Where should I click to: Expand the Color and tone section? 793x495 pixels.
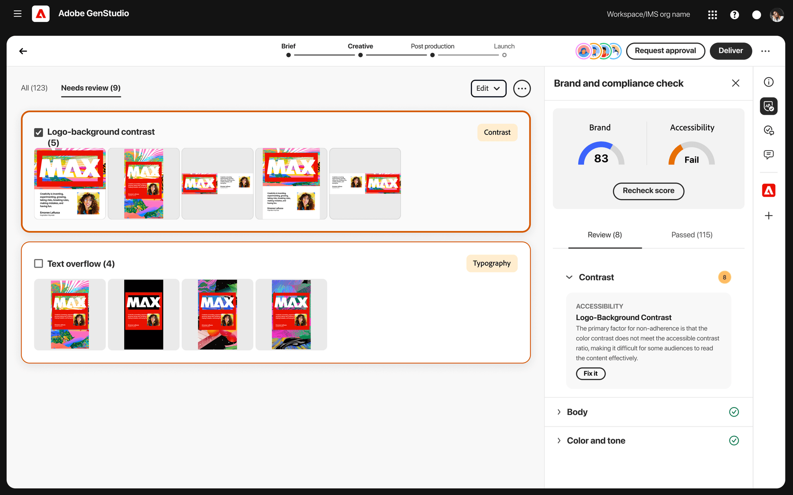click(x=559, y=441)
